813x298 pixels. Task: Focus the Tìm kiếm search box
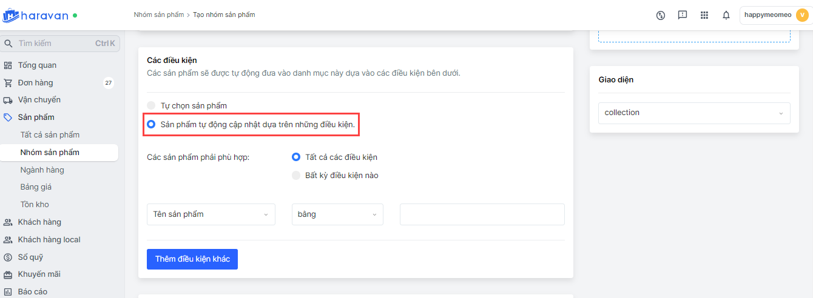coord(60,44)
